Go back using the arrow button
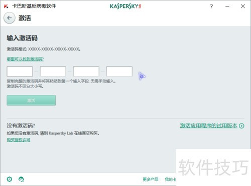 [x=10, y=18]
